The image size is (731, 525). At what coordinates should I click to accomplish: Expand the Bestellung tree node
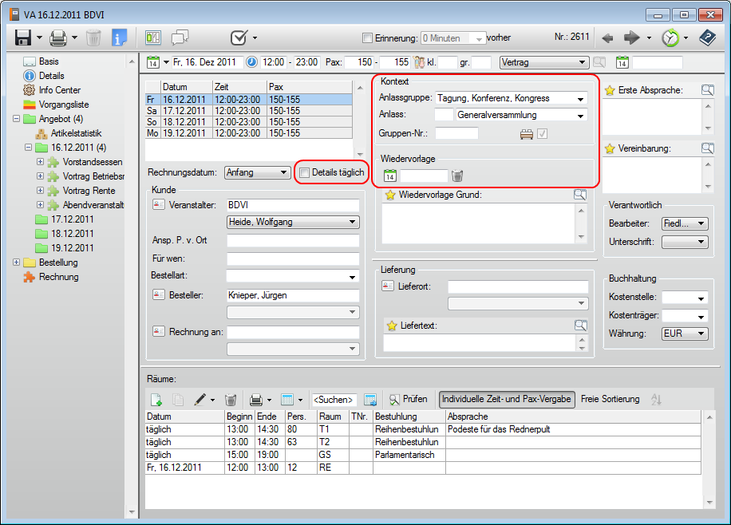[x=17, y=262]
